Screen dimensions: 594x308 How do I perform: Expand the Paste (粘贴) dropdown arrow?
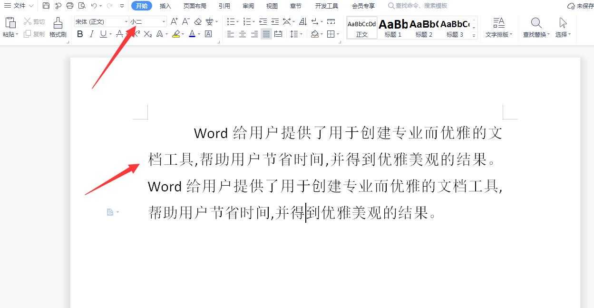(17, 35)
